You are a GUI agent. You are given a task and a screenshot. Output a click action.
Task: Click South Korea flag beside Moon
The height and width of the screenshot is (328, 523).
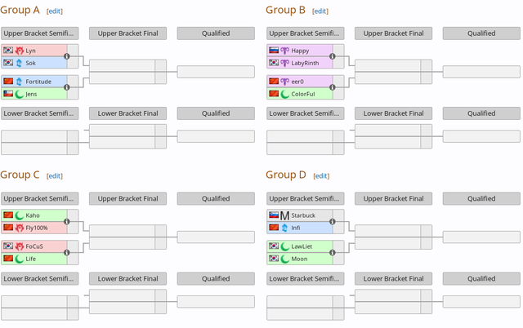tap(274, 259)
